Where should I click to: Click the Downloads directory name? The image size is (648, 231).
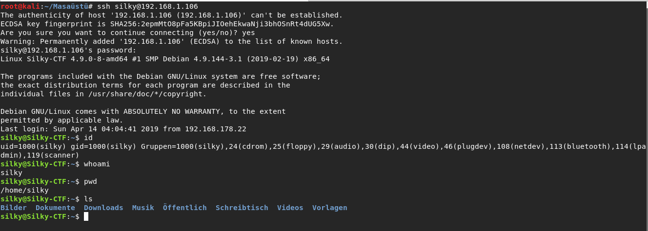[x=103, y=208]
